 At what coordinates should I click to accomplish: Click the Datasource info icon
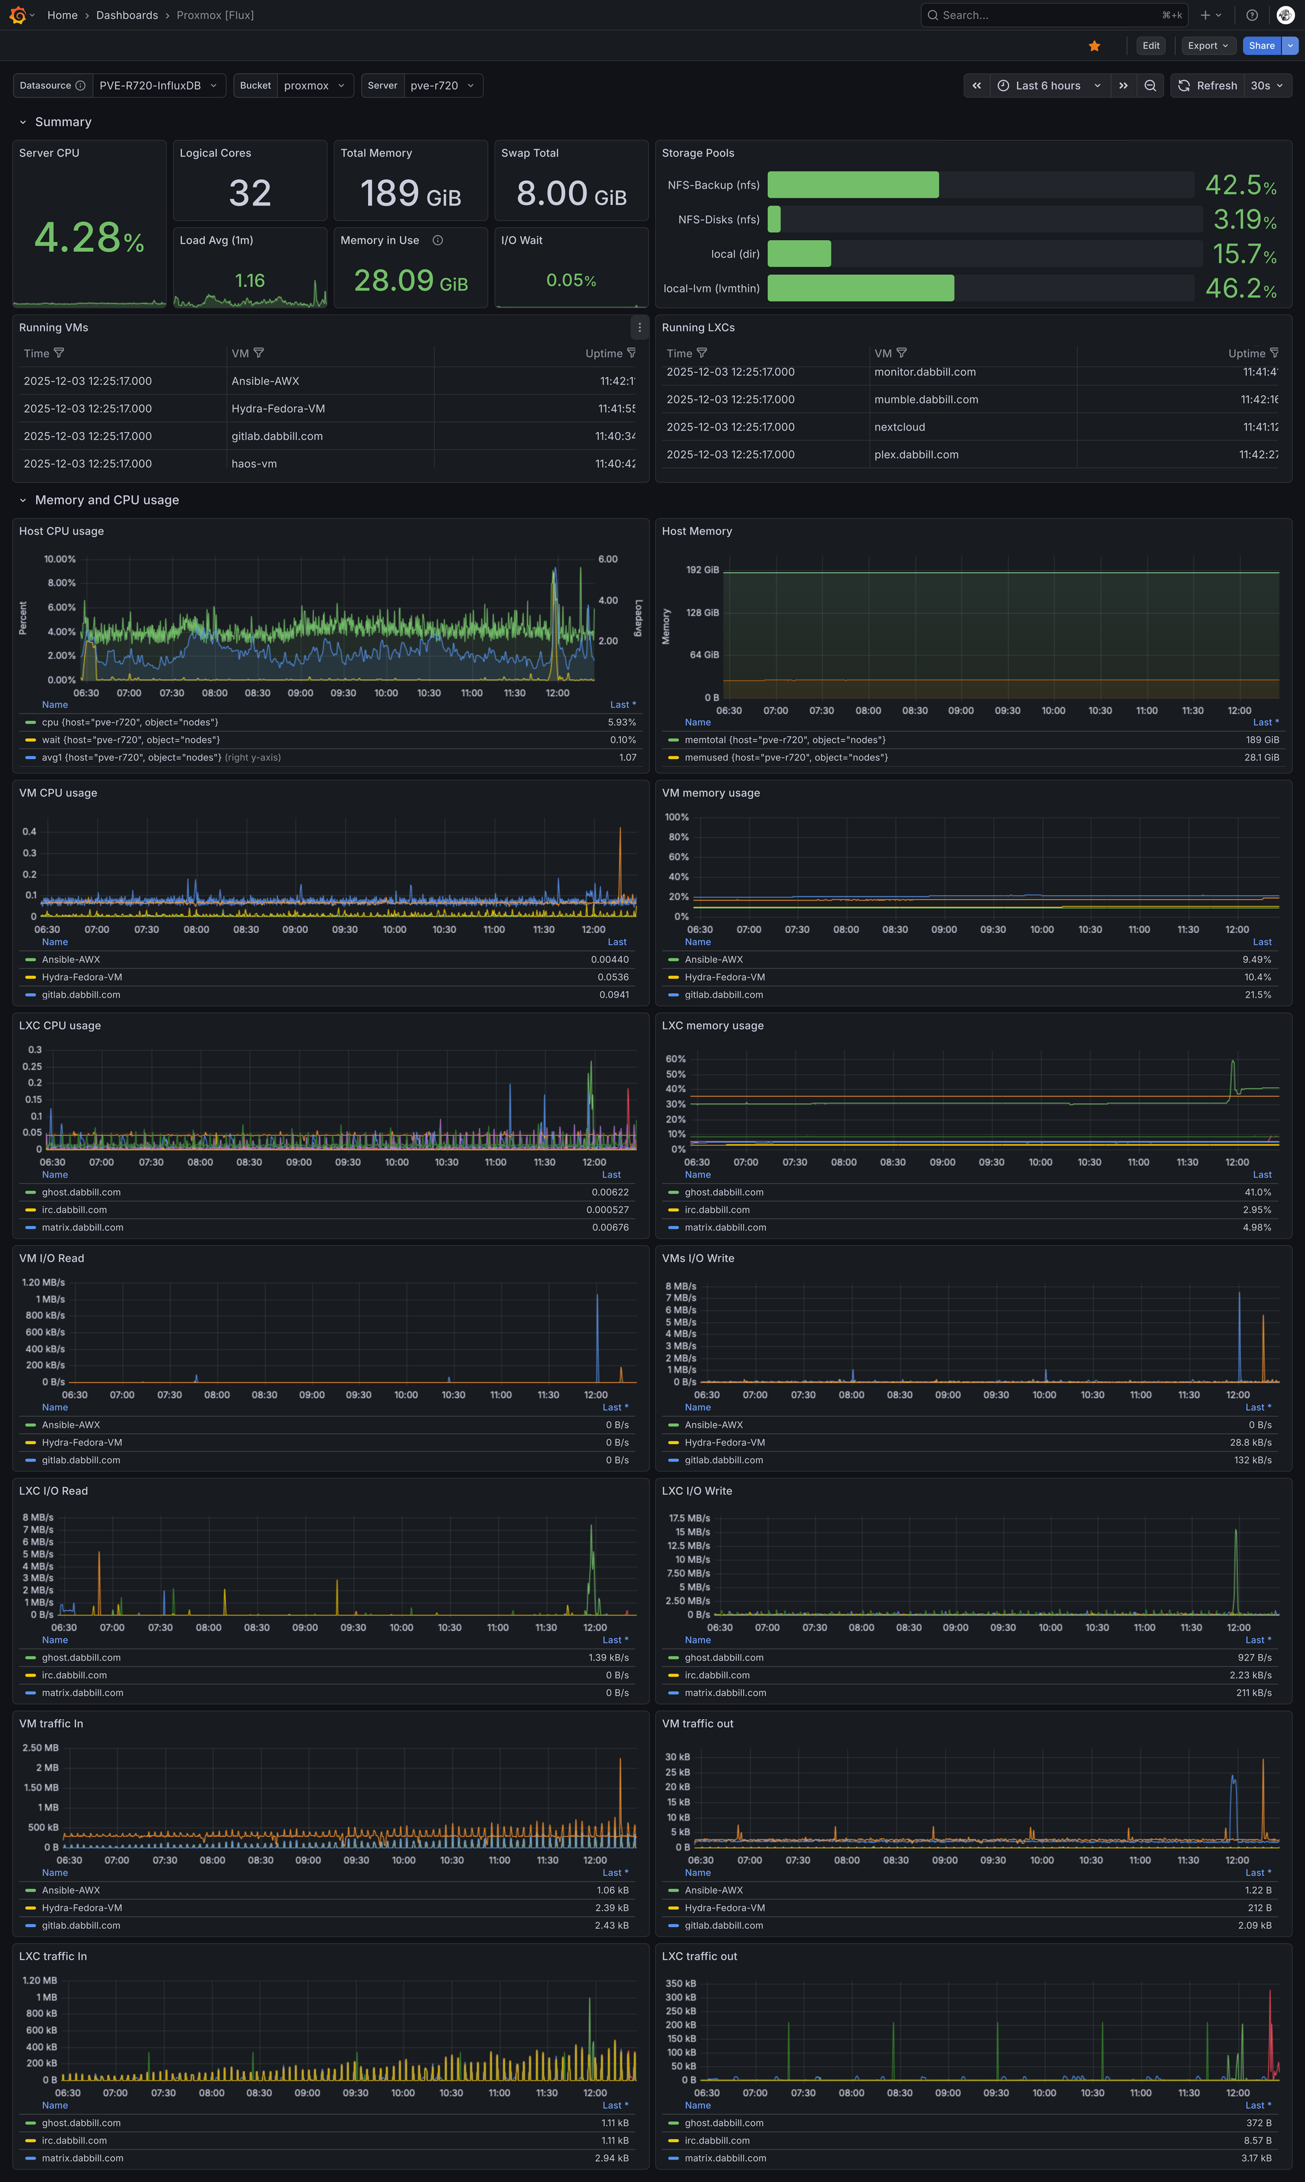pos(80,85)
